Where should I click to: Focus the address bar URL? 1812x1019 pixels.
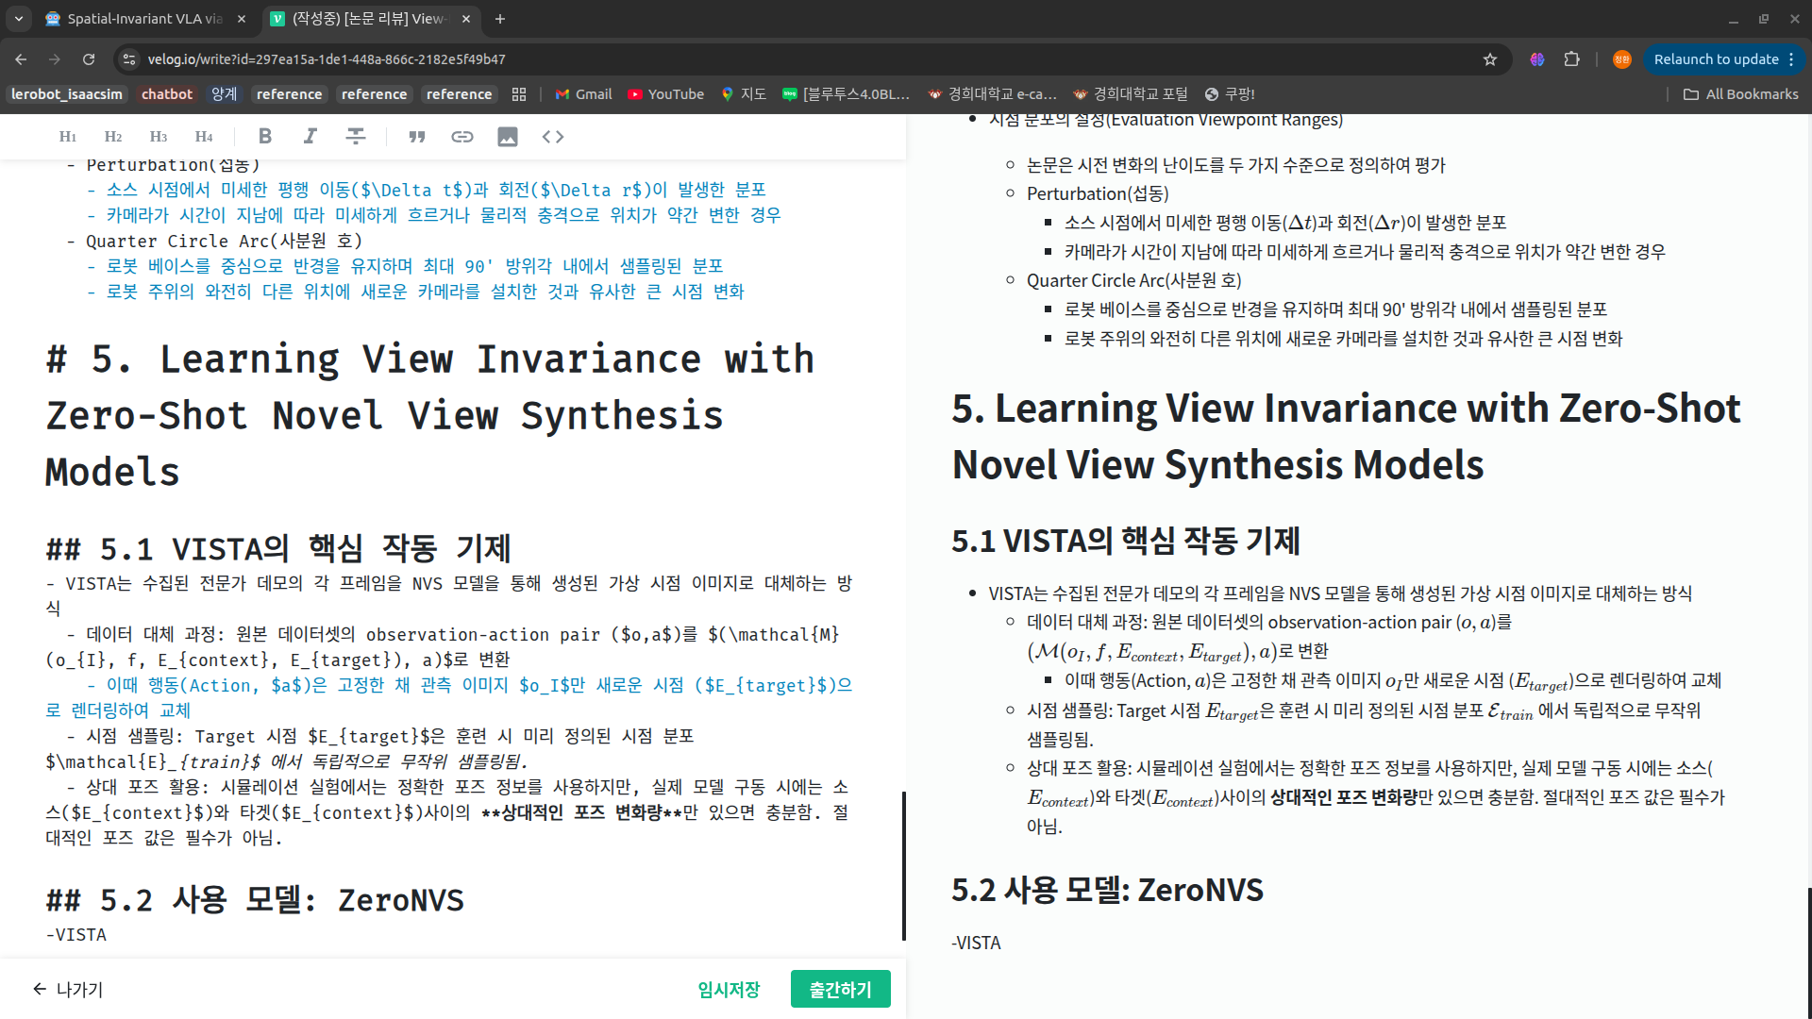(327, 59)
